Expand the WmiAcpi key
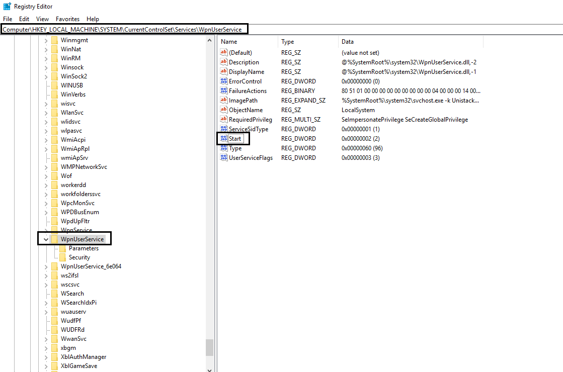Screen dimensions: 563x372 pyautogui.click(x=46, y=140)
